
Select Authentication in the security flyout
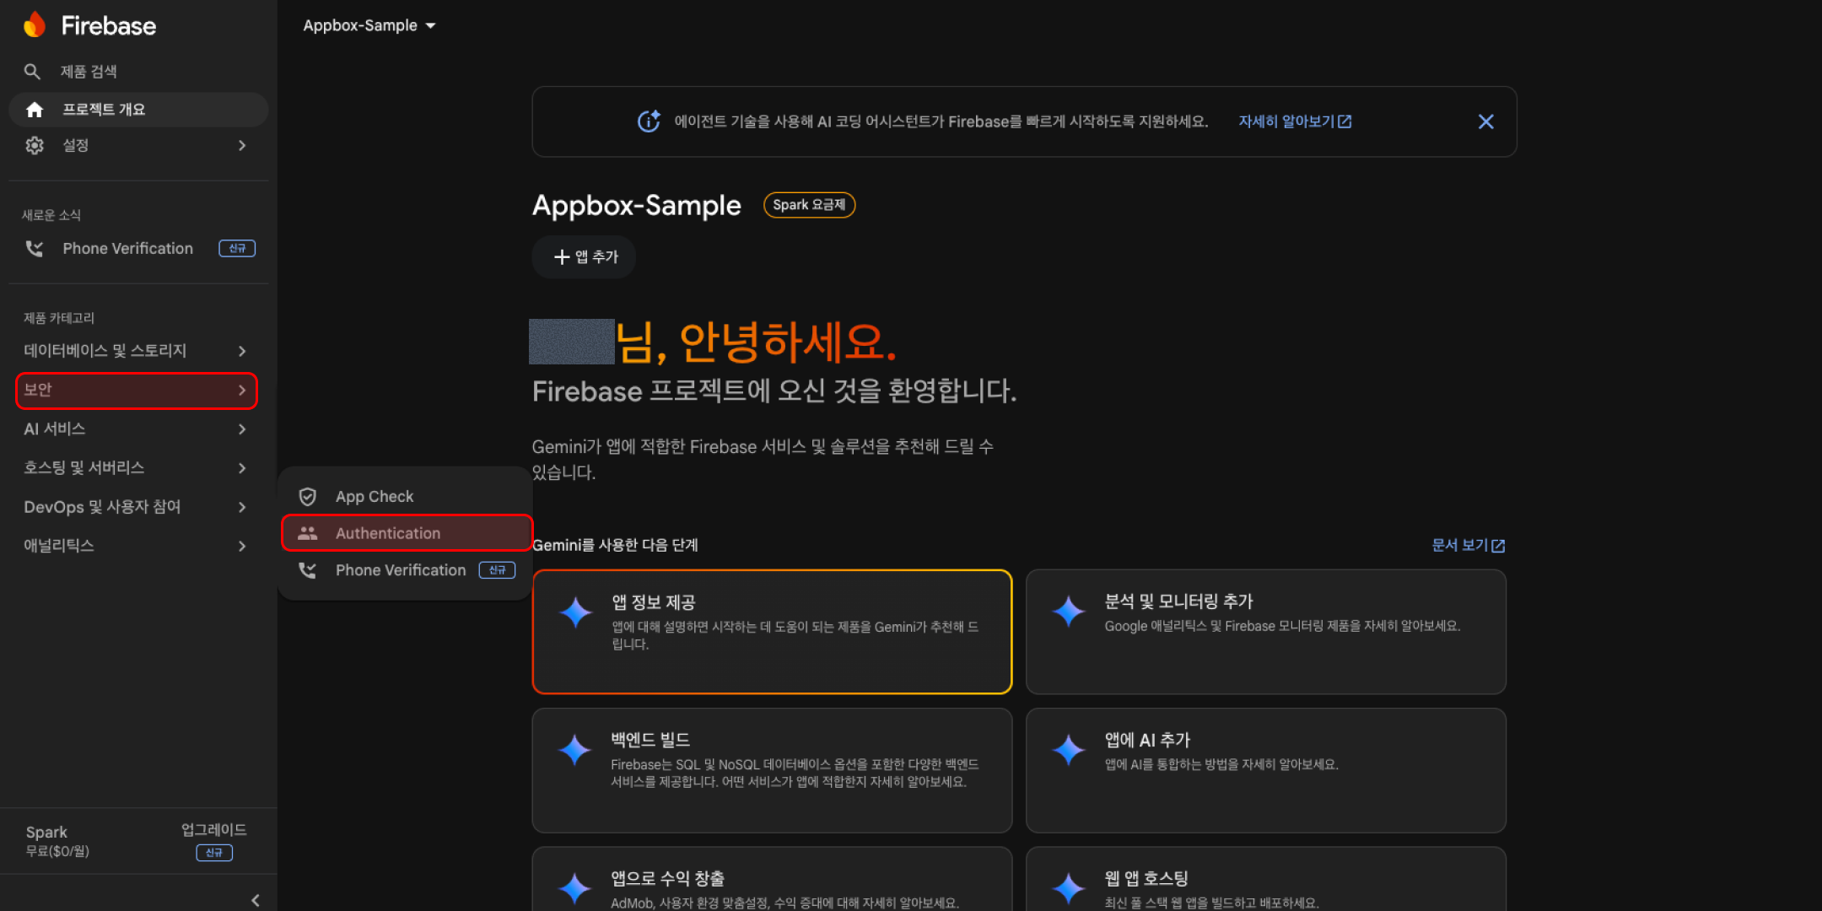pyautogui.click(x=407, y=533)
